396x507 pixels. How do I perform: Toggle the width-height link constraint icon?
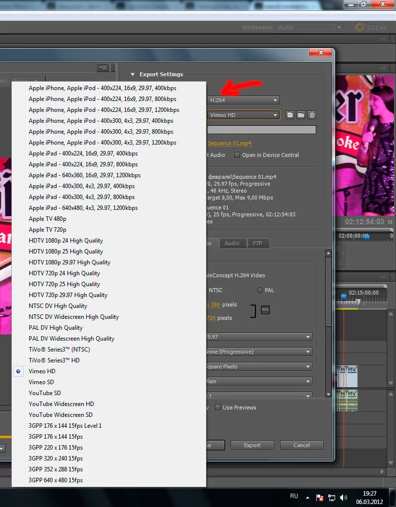[265, 310]
